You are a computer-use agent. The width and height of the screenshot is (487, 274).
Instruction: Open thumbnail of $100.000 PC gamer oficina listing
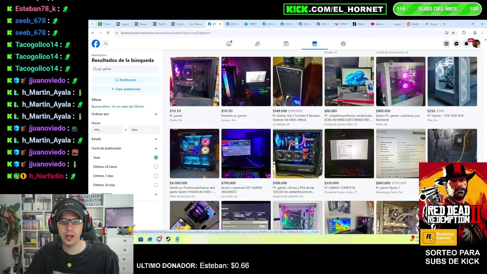pos(298,153)
